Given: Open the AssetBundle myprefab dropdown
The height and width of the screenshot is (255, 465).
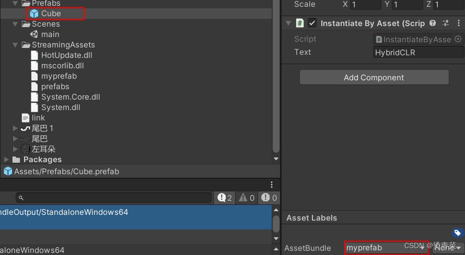Looking at the screenshot, I should 386,248.
